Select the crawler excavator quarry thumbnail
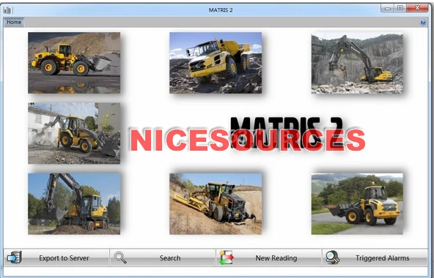Viewport: 434px width, 278px height. [357, 64]
